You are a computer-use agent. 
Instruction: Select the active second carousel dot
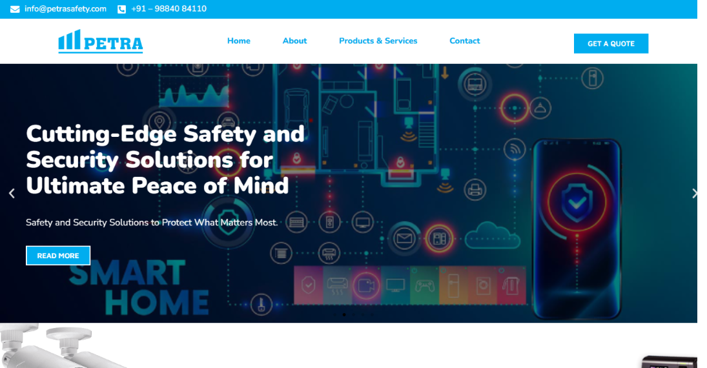pos(344,315)
